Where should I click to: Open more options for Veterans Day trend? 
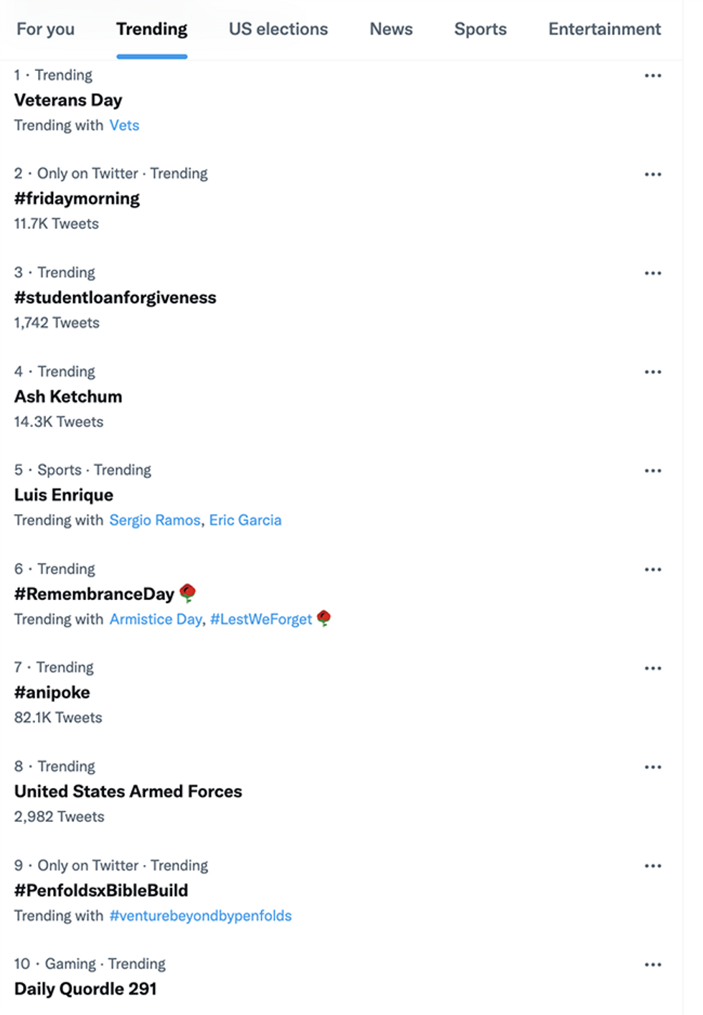[653, 75]
